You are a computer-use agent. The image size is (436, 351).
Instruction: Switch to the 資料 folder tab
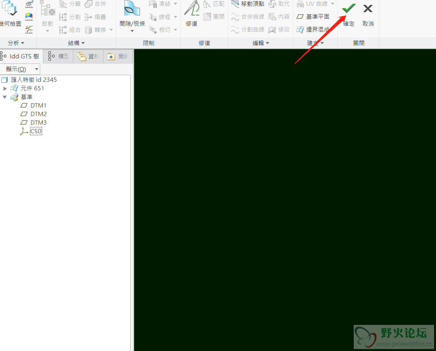(x=88, y=56)
